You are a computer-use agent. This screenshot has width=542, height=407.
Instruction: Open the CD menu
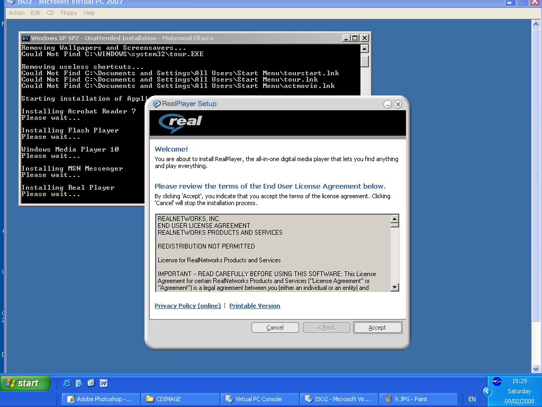(x=50, y=13)
